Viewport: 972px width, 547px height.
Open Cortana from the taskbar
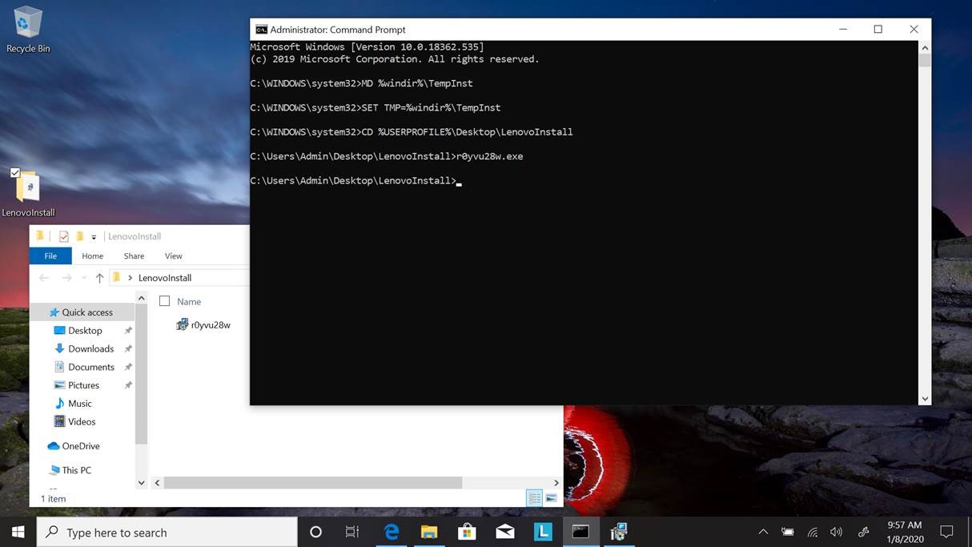coord(315,532)
